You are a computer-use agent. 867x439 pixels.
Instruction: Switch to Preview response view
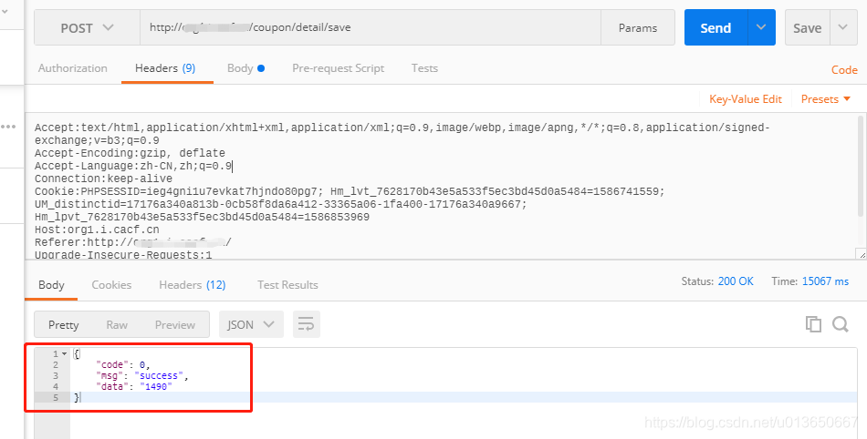(174, 325)
